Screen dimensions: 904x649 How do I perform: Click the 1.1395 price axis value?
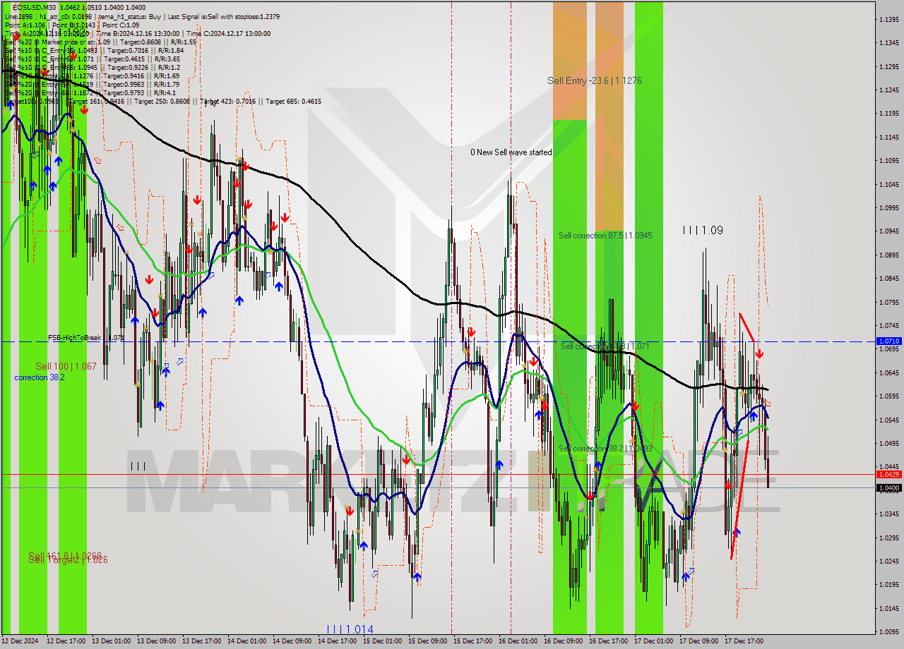[888, 19]
